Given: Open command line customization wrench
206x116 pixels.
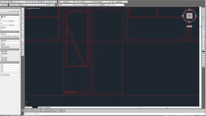Looking at the screenshot, I should point(23,114).
